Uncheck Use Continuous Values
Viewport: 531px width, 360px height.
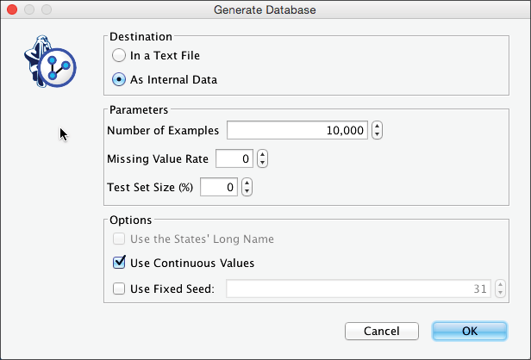tap(120, 263)
